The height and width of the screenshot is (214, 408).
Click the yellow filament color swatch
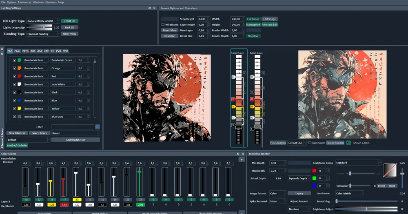19,108
